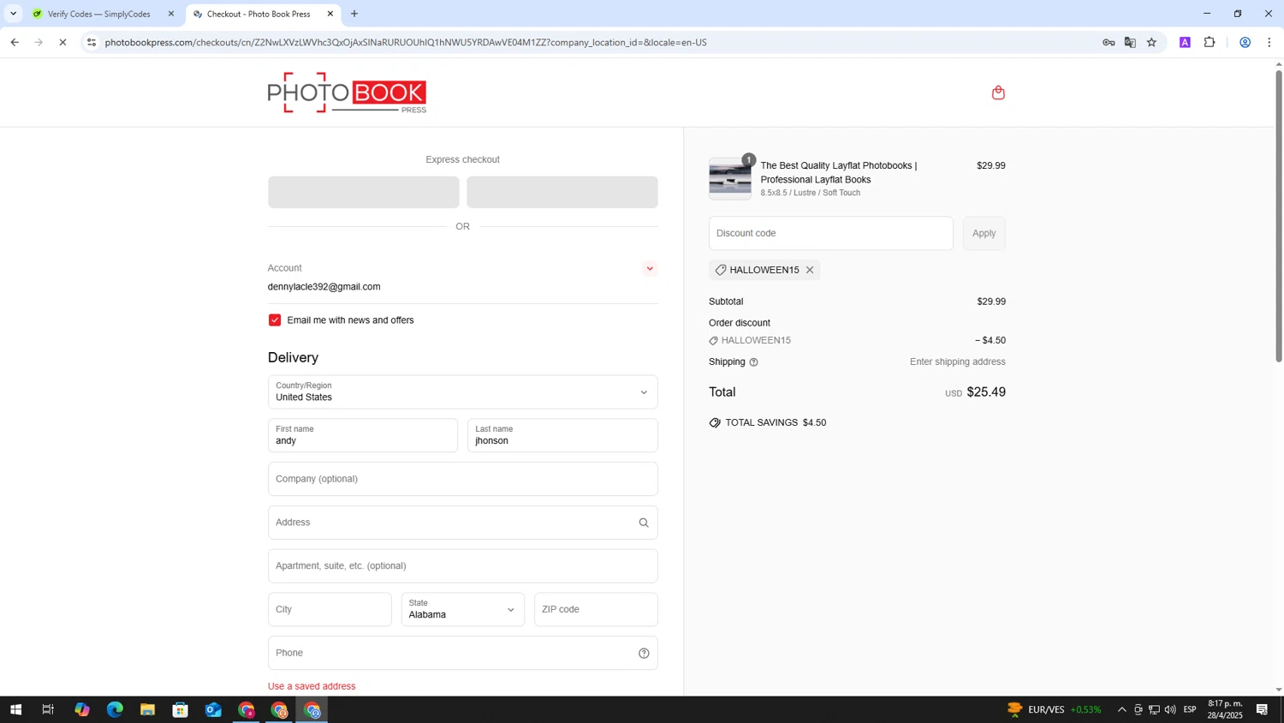Screen dimensions: 1284x723
Task: Click the City field
Action: click(x=330, y=610)
